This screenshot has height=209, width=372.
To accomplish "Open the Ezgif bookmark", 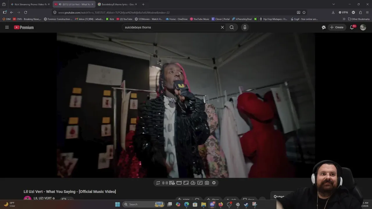I will 304,19.
